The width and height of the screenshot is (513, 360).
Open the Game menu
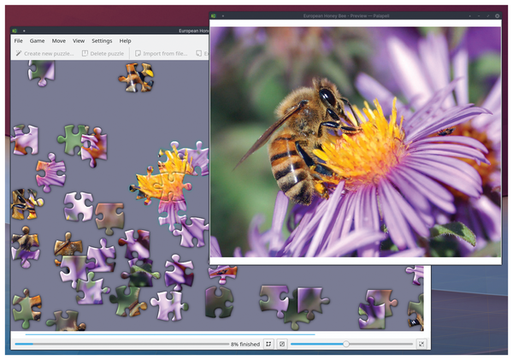click(37, 41)
